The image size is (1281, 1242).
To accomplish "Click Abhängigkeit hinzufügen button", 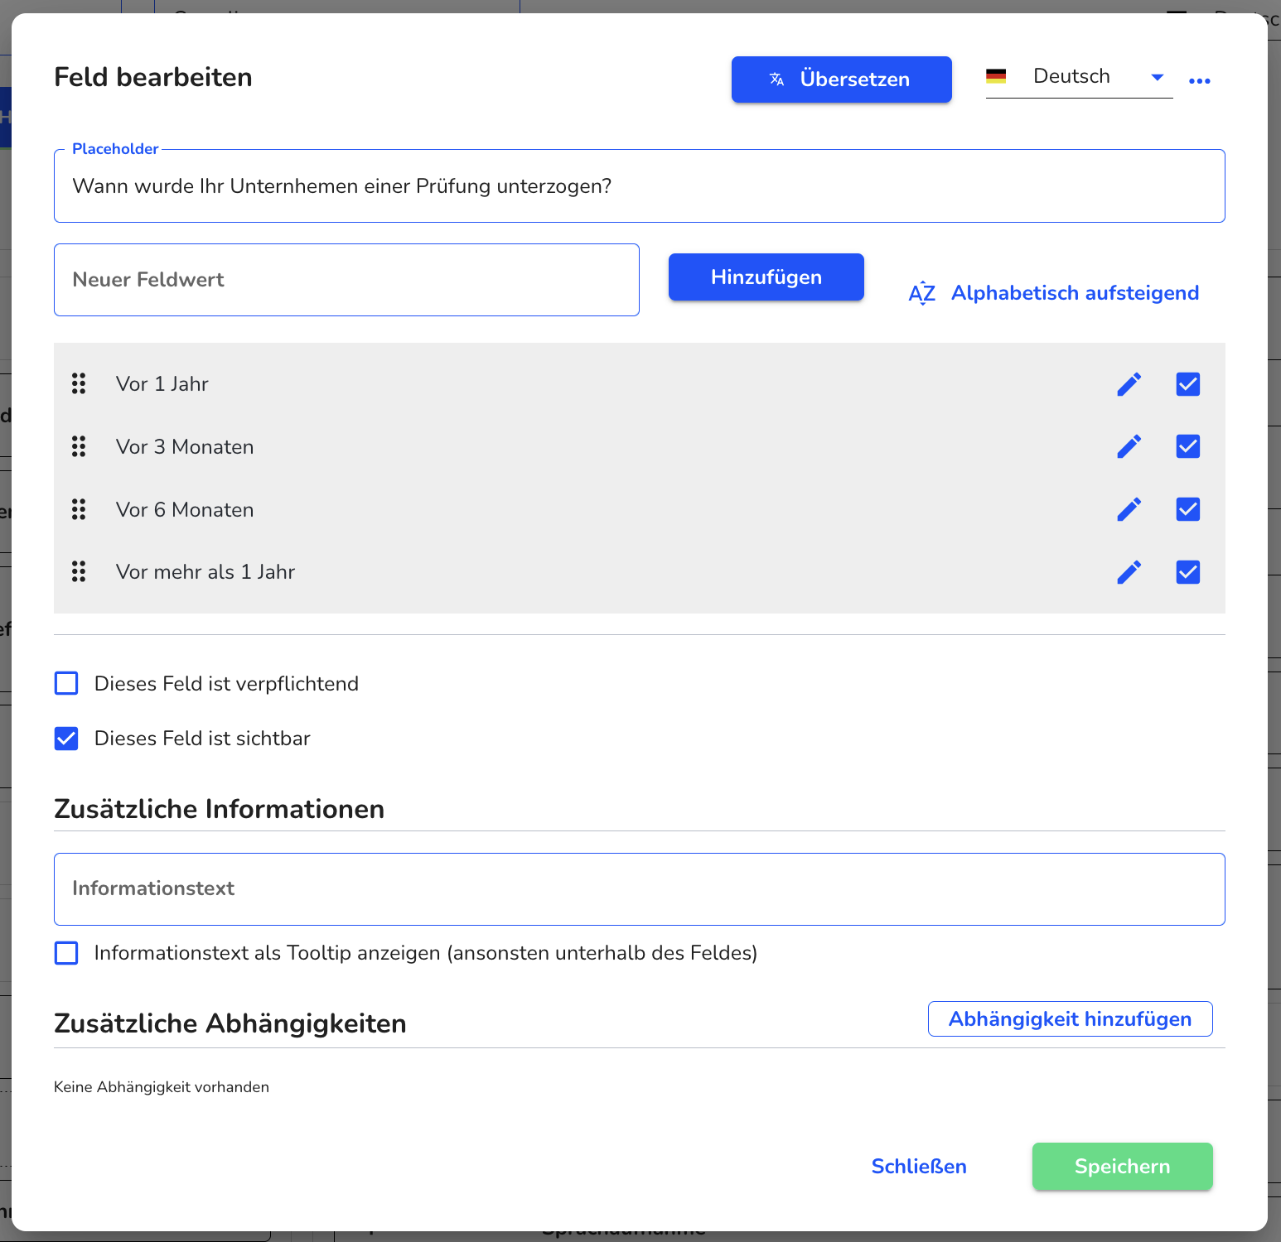I will point(1070,1018).
